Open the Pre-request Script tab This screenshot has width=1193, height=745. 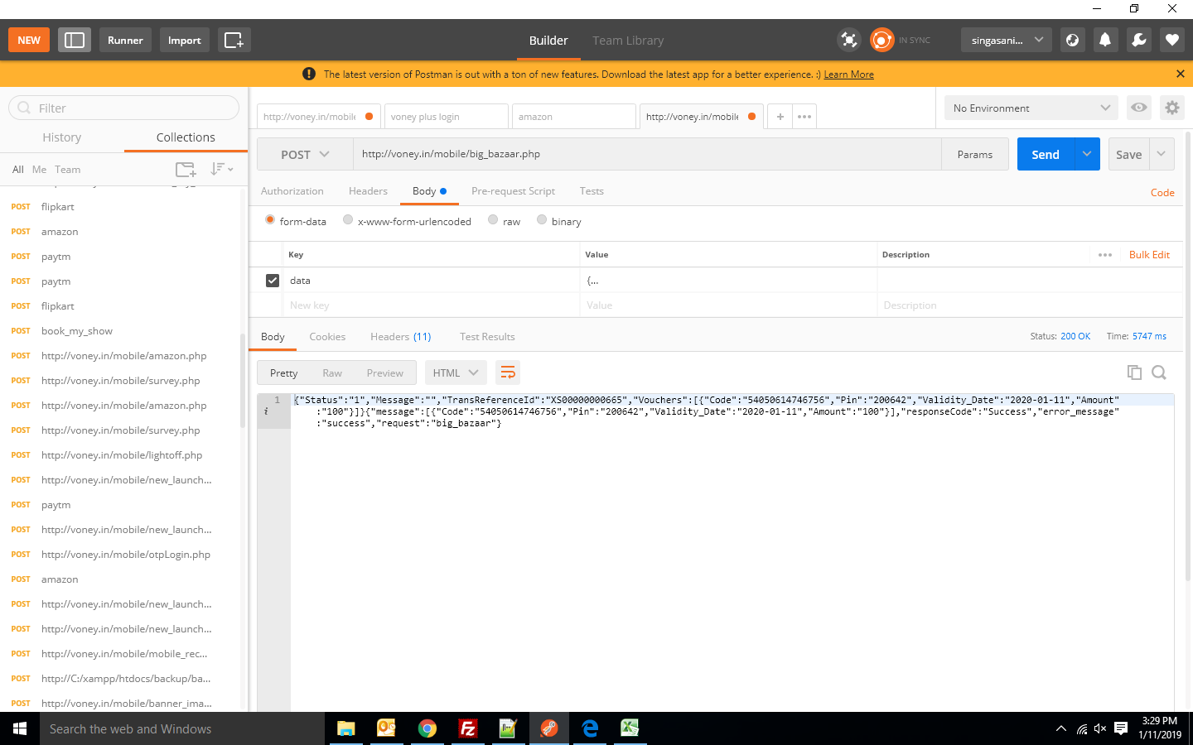click(x=513, y=191)
